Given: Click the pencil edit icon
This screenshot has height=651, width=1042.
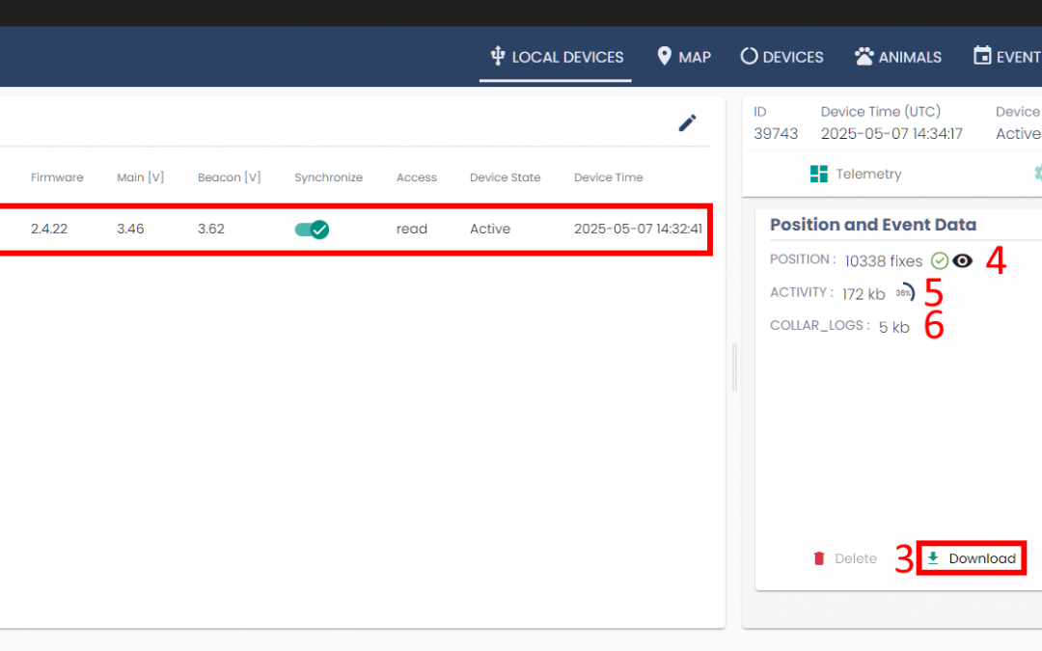Looking at the screenshot, I should (x=687, y=122).
